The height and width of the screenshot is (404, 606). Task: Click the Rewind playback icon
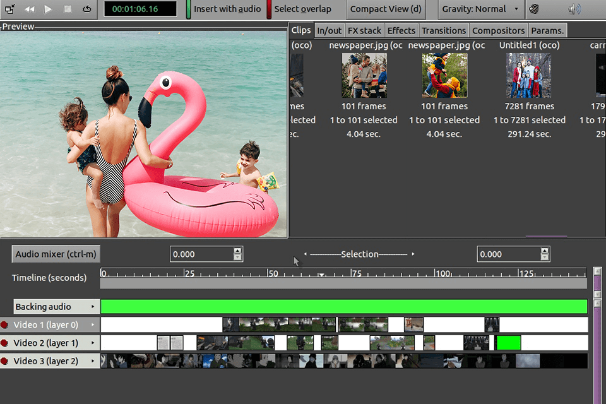pyautogui.click(x=29, y=9)
